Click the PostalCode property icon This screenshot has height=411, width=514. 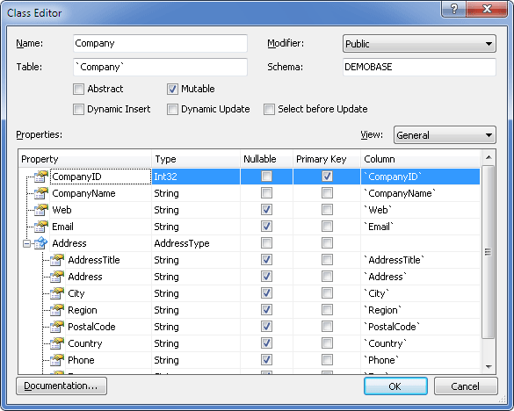point(57,327)
